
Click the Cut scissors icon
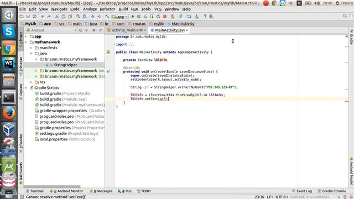point(57,17)
